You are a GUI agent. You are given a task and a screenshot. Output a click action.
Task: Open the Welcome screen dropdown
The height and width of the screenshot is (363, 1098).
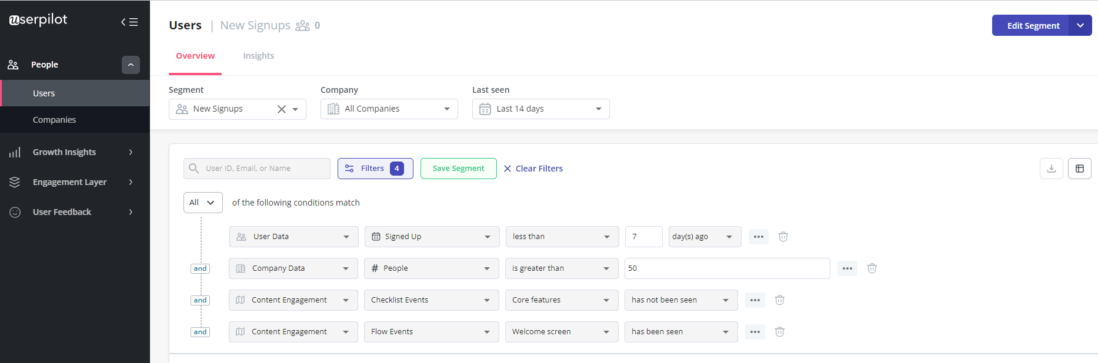tap(562, 332)
